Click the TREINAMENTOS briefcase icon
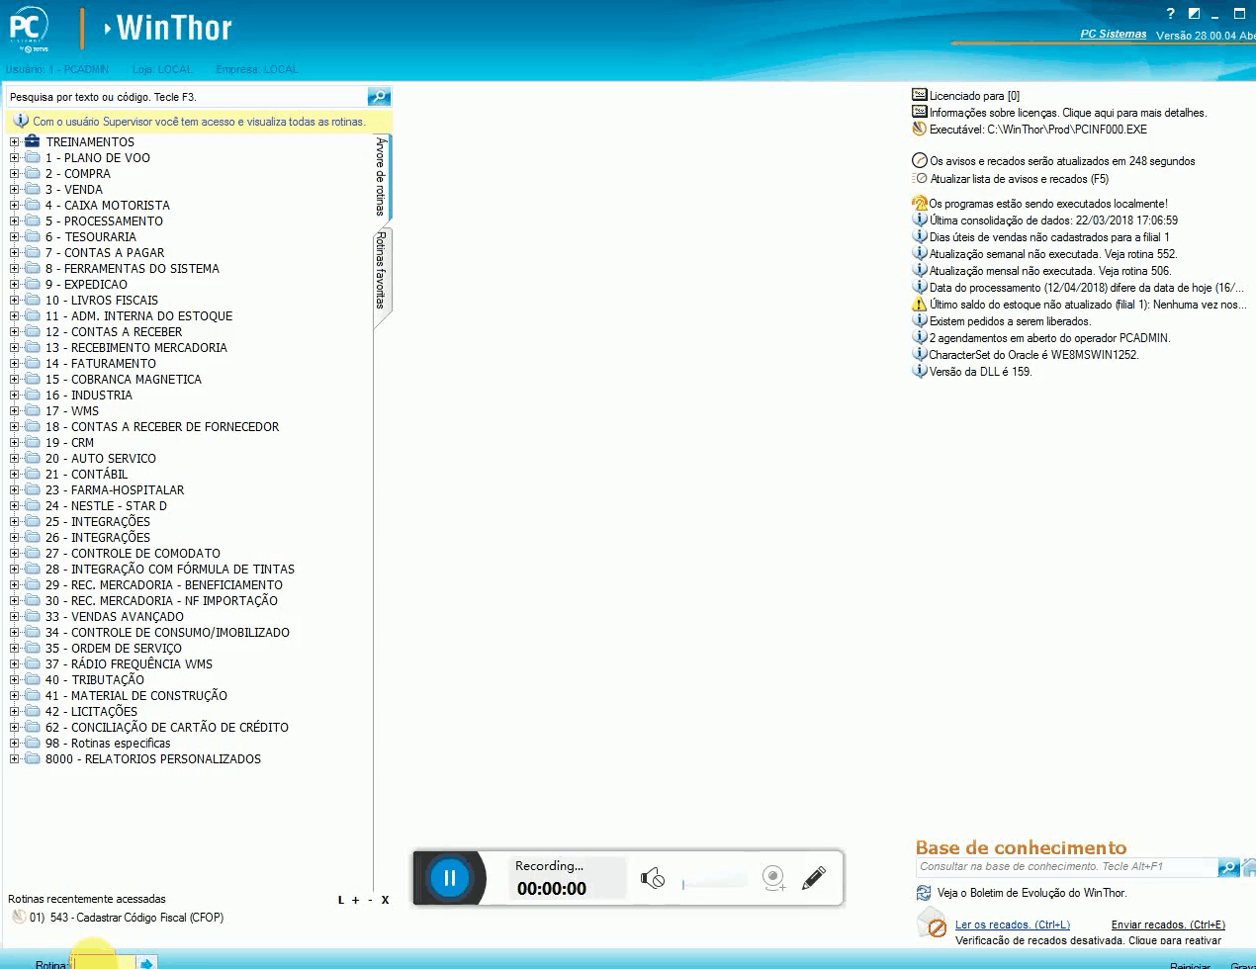 pos(32,141)
